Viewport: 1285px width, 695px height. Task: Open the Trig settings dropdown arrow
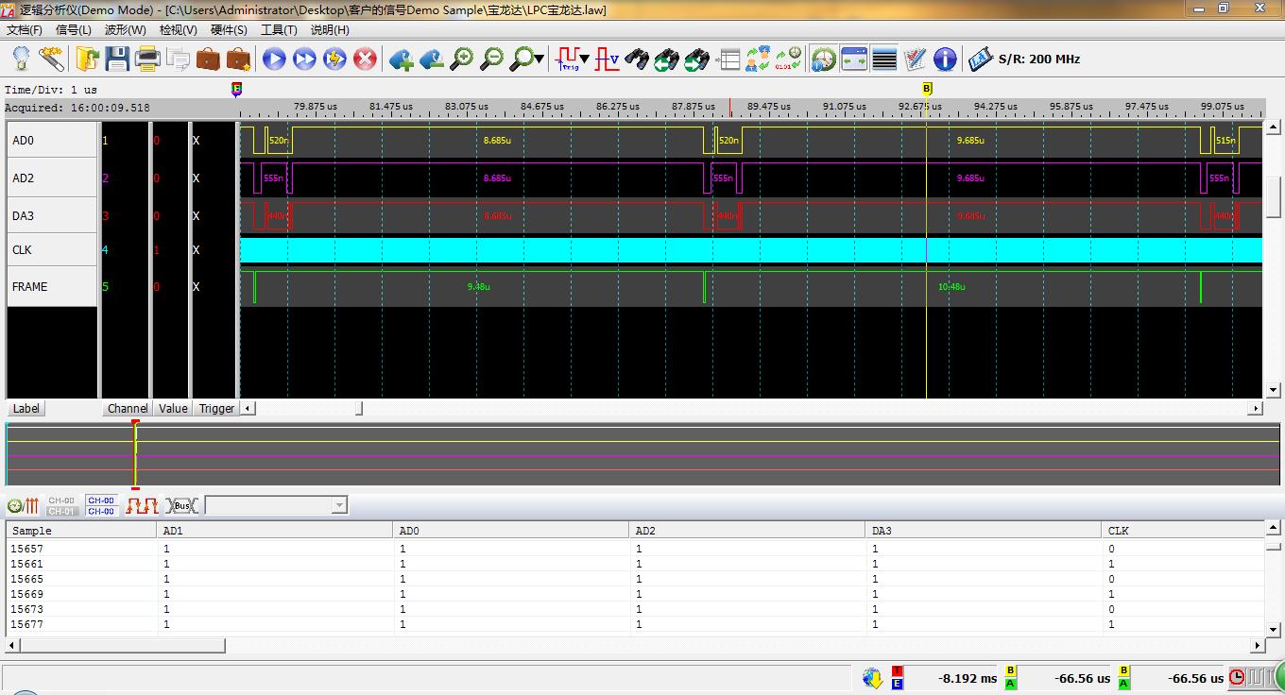(x=585, y=59)
